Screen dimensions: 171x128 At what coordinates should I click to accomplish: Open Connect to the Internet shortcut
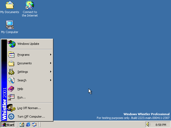(x=30, y=5)
